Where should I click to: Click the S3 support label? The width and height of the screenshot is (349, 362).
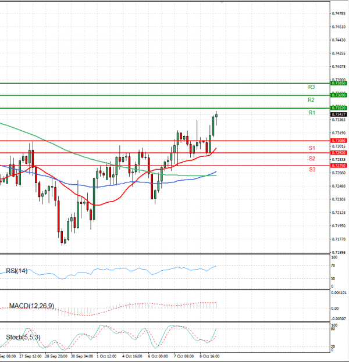tap(312, 170)
